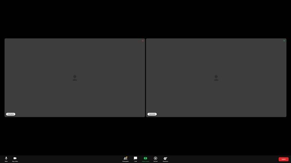Open the Participants panel
Screen dimensions: 291x163
coord(125,159)
